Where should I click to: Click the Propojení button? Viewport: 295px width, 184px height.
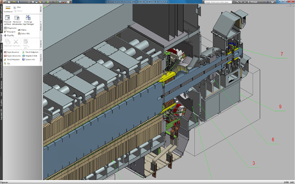click(10, 32)
